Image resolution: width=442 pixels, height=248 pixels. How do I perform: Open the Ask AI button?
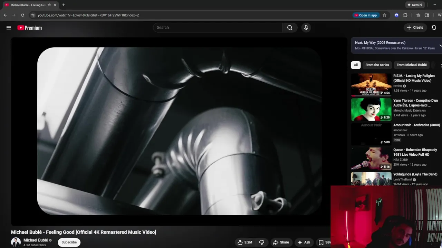pos(304,242)
